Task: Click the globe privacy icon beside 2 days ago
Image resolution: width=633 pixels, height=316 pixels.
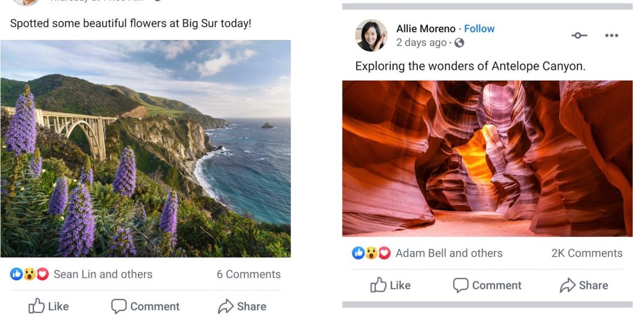Action: click(x=459, y=43)
